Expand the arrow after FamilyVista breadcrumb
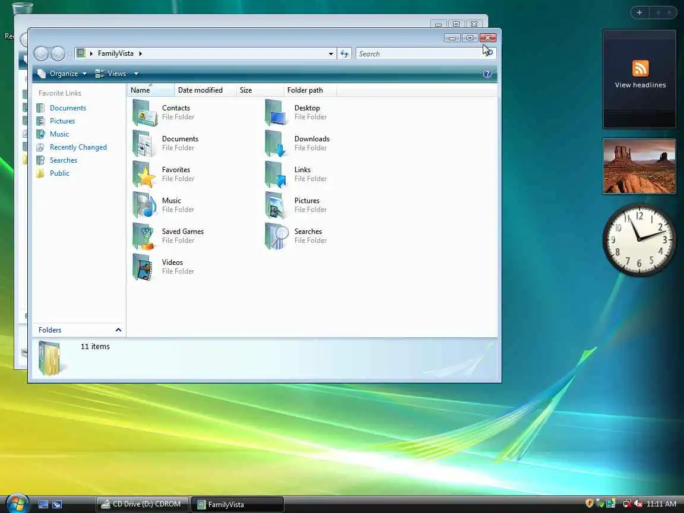This screenshot has height=513, width=684. click(141, 53)
